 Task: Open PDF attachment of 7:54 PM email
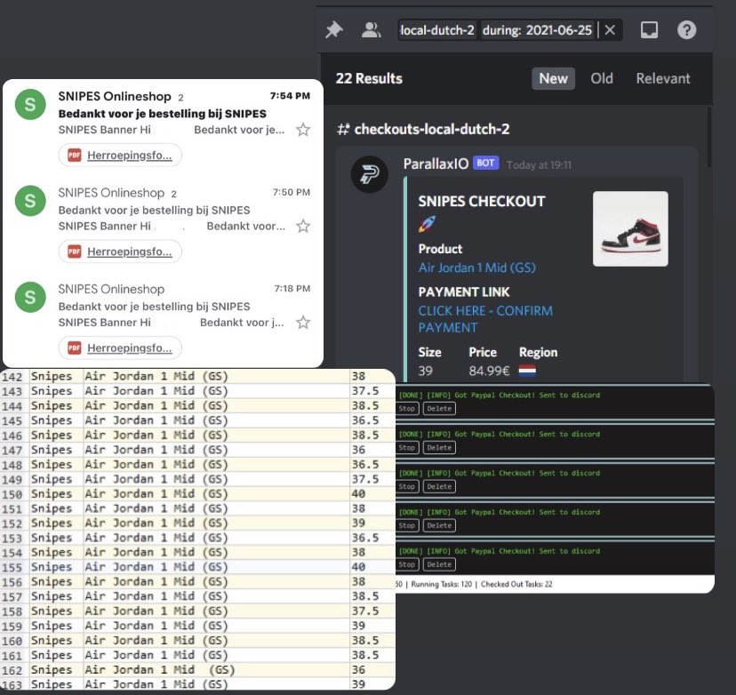click(120, 155)
